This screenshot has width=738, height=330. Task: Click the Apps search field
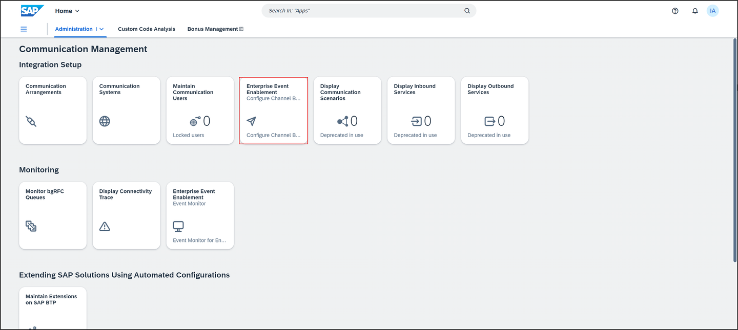(x=368, y=11)
